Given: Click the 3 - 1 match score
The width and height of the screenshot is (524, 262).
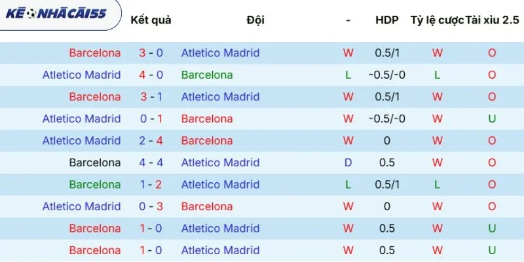Looking at the screenshot, I should pyautogui.click(x=151, y=97).
